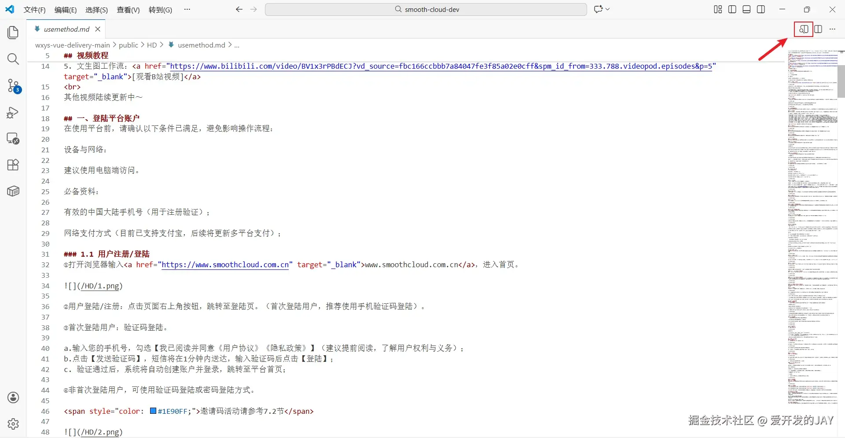Expand the 'public' breadcrumb dropdown
The image size is (845, 438).
(x=129, y=44)
